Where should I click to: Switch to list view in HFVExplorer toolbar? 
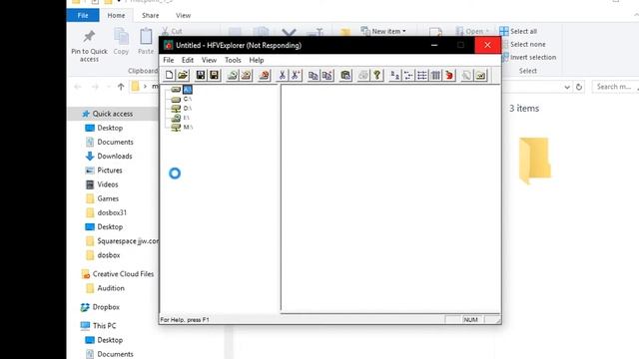(x=422, y=75)
